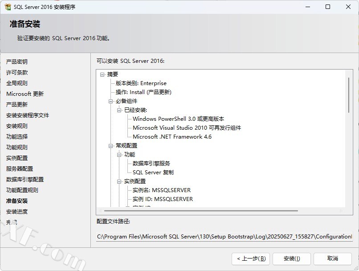This screenshot has width=359, height=271.
Task: Select the 实例配置 label in the summary tree
Action: pos(135,181)
